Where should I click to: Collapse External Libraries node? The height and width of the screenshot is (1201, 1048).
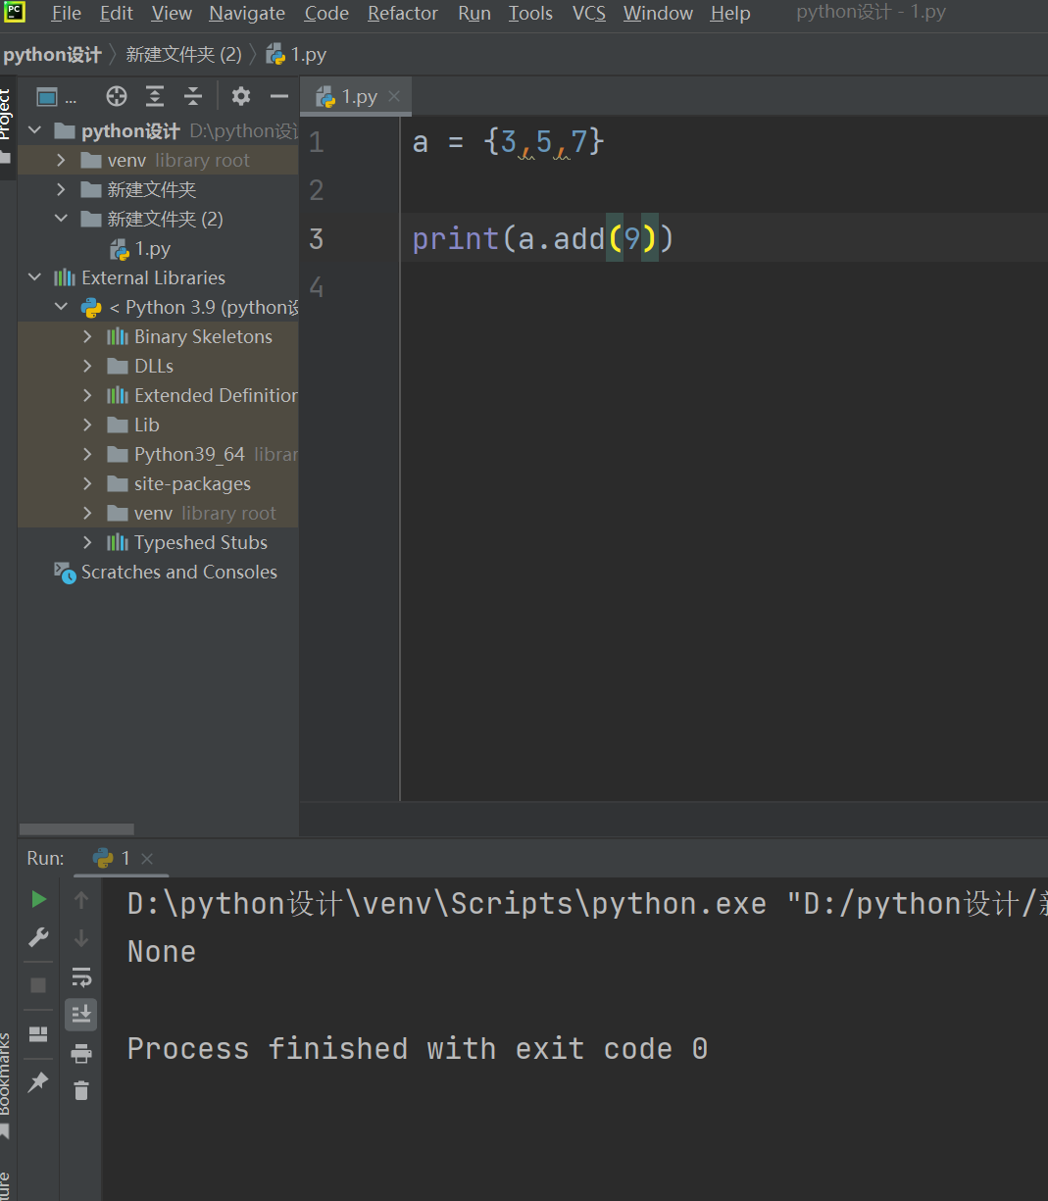pos(35,277)
